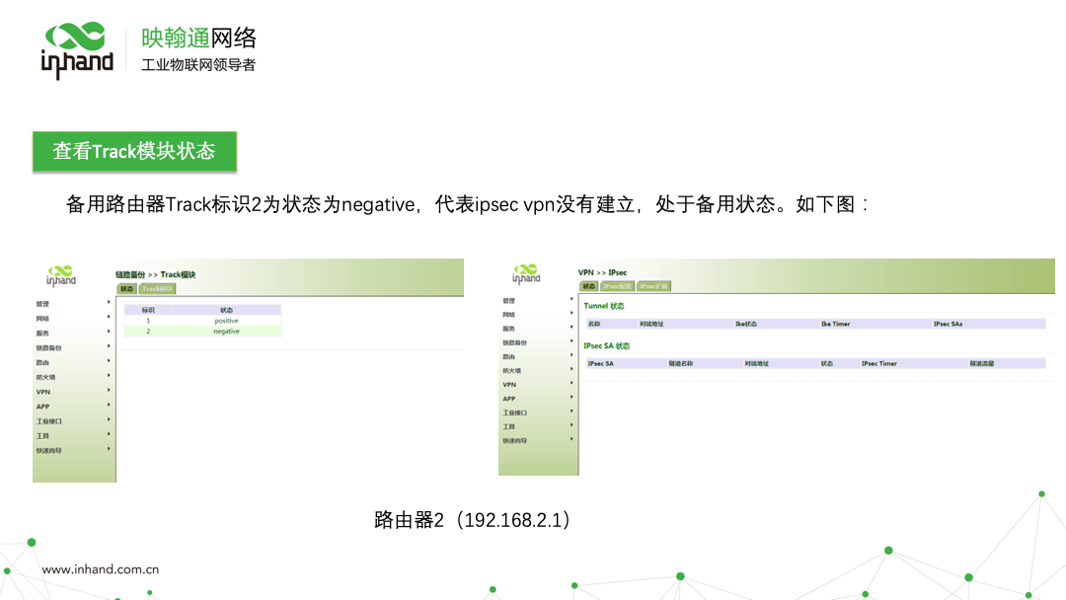Viewport: 1066px width, 600px height.
Task: Open the Track模块 tab in the left router page
Action: pos(157,289)
